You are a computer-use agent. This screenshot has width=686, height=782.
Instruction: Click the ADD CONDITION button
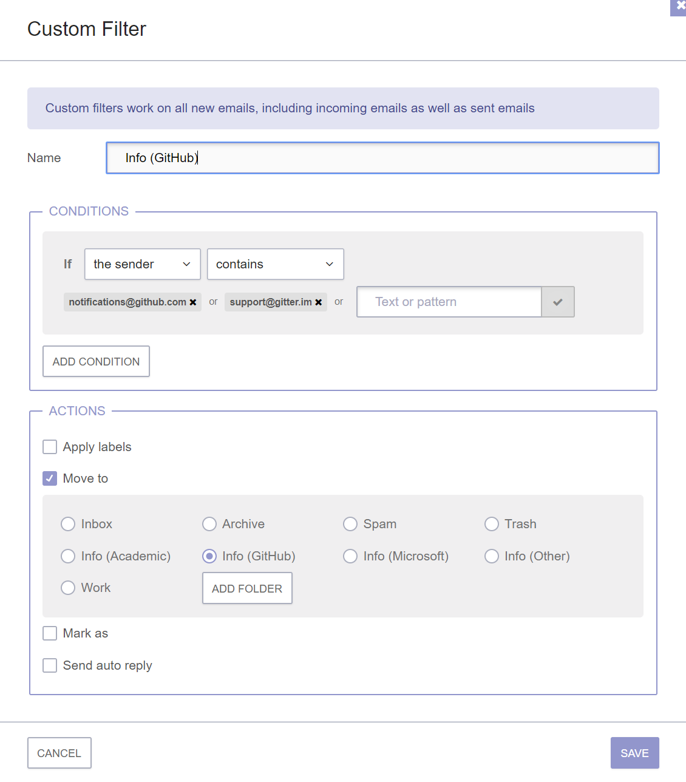pyautogui.click(x=96, y=361)
